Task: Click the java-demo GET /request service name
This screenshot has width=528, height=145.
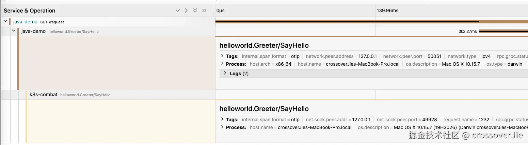Action: (25, 22)
